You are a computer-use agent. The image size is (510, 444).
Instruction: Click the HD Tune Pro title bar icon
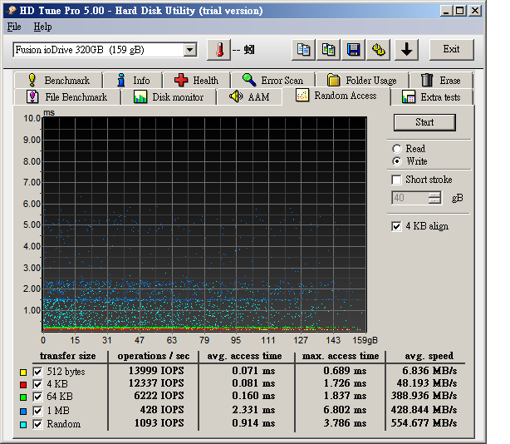(x=12, y=11)
